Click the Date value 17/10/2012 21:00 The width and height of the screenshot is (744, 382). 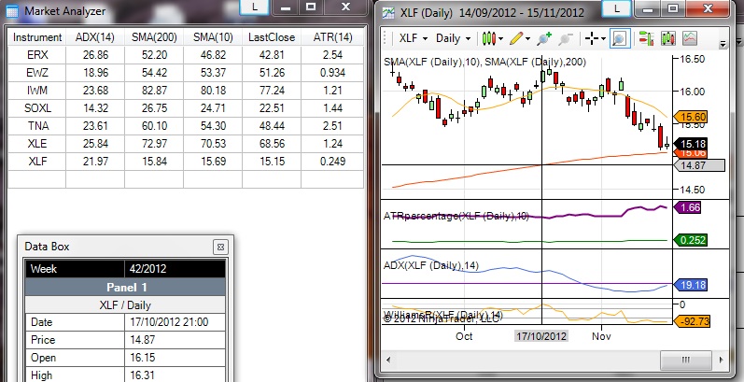(x=175, y=322)
